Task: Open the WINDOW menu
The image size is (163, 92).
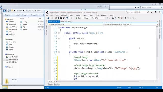Action: tap(104, 15)
